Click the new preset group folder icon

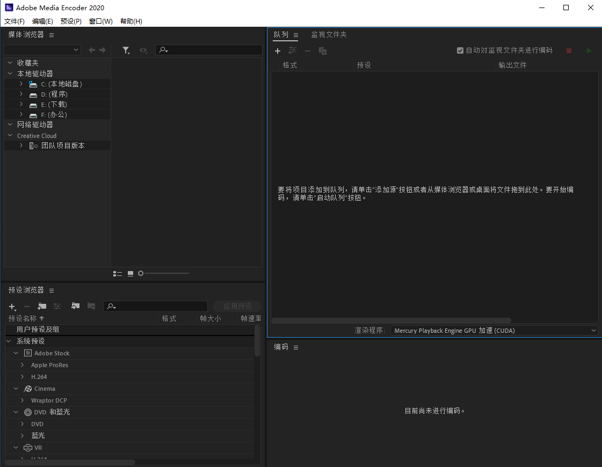click(42, 307)
